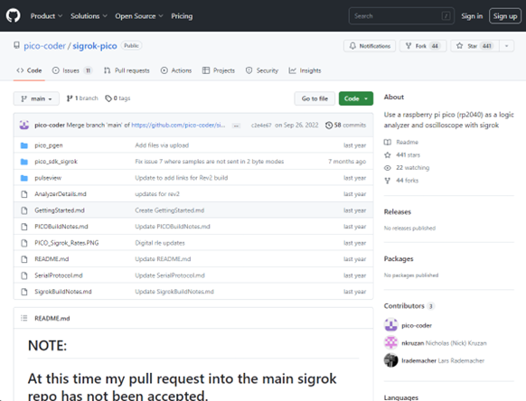
Task: Open 'Fix issue 7 where samples' commit message
Action: 210,162
